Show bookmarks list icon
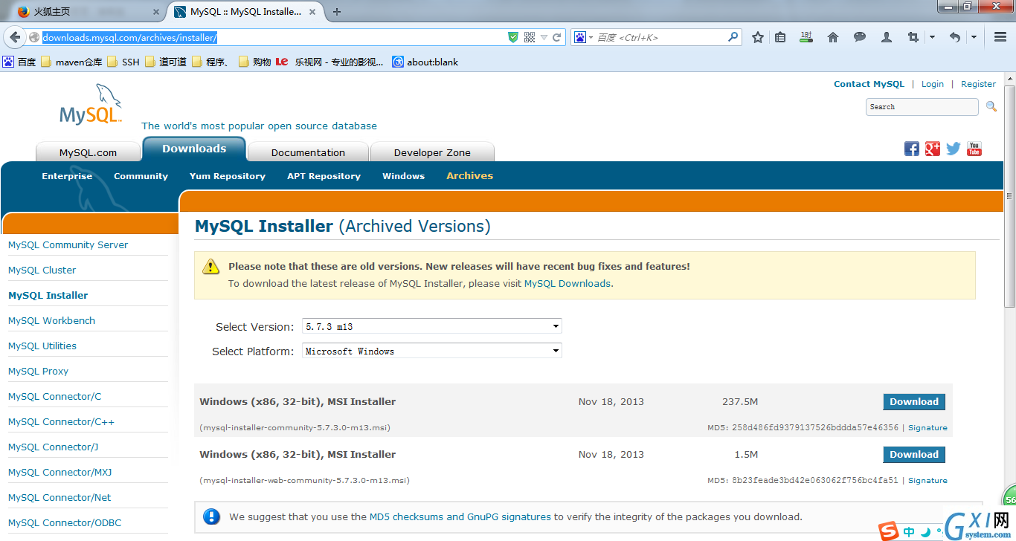 pyautogui.click(x=780, y=37)
